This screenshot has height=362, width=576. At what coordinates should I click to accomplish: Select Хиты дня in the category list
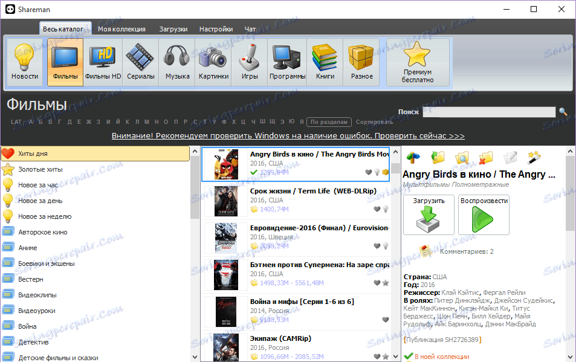[x=95, y=154]
